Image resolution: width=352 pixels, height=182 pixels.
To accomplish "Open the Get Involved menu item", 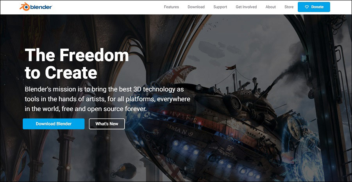I will (246, 7).
